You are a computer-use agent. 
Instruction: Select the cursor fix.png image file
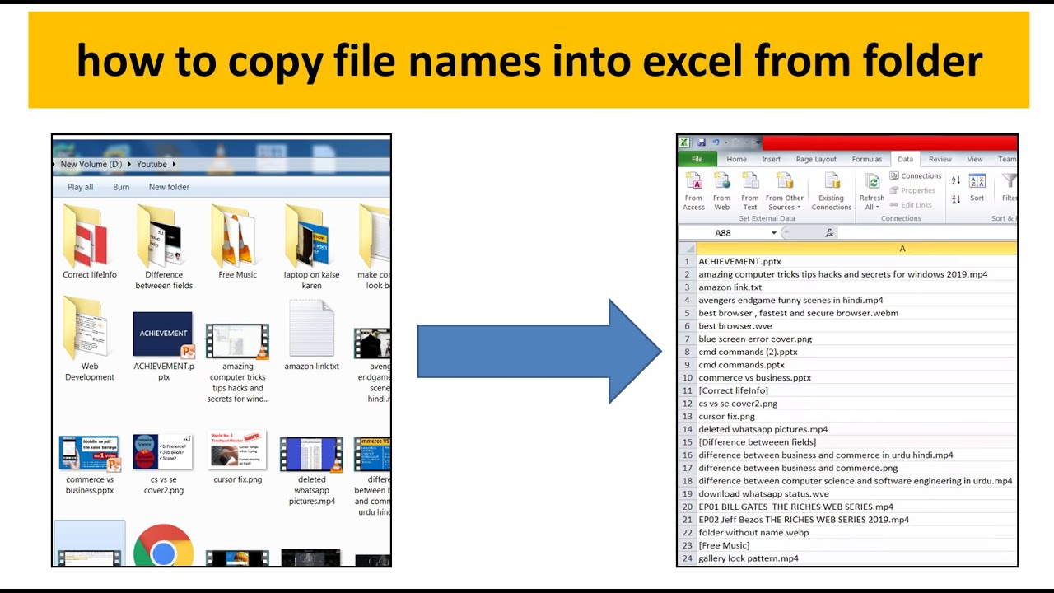pyautogui.click(x=238, y=458)
